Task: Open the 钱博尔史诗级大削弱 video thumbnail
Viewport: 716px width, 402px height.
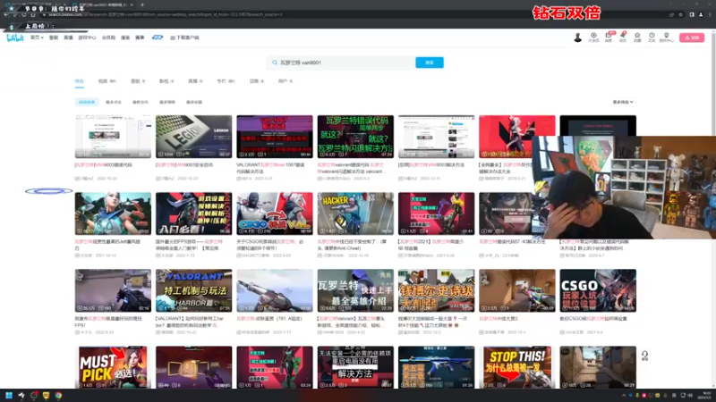Action: coord(436,290)
